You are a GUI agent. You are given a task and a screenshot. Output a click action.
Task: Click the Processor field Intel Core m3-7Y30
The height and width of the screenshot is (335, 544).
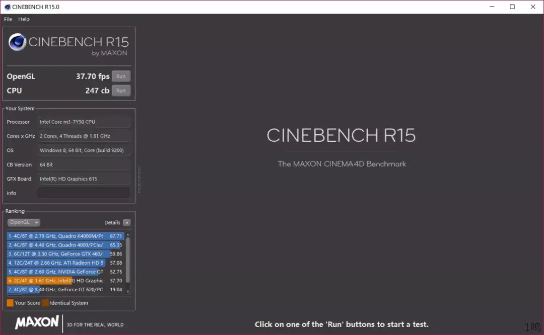pyautogui.click(x=84, y=122)
